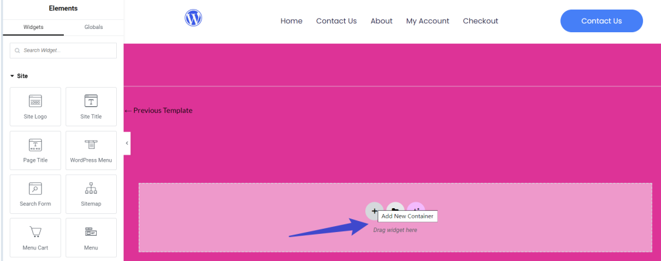Add the WordPress Menu widget
This screenshot has width=661, height=261.
(91, 150)
